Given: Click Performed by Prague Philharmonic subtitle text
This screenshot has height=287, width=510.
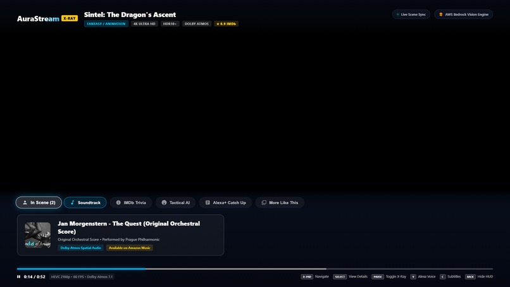Looking at the screenshot, I should 131,239.
